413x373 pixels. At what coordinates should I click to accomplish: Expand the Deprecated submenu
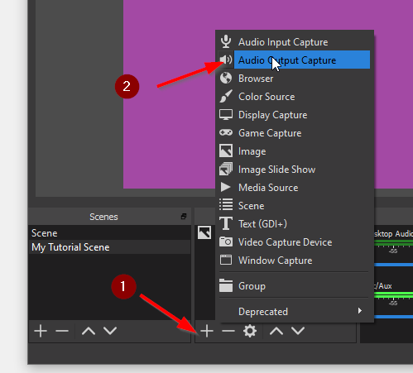click(295, 312)
